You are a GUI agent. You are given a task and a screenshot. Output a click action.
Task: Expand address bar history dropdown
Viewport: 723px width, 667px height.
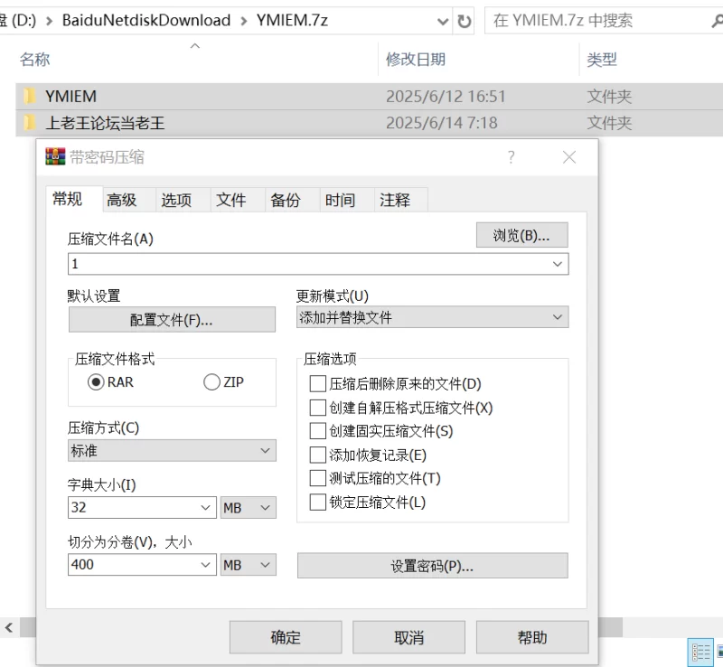click(443, 21)
